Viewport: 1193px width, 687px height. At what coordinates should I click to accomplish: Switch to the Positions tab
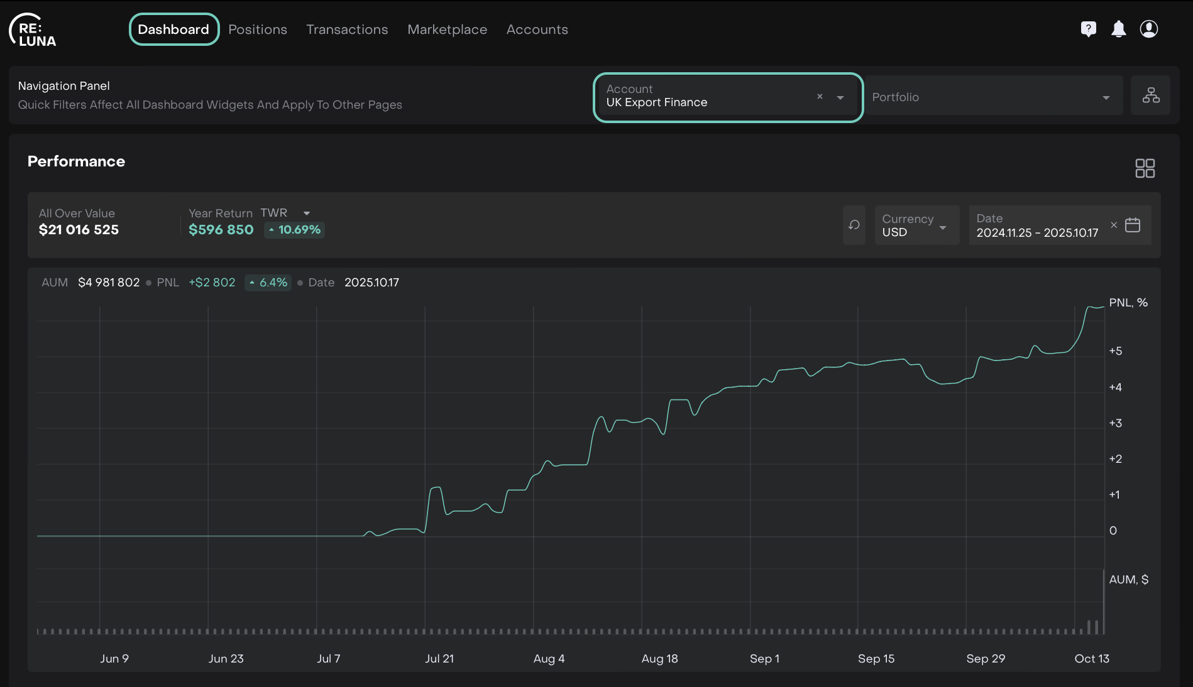coord(258,30)
